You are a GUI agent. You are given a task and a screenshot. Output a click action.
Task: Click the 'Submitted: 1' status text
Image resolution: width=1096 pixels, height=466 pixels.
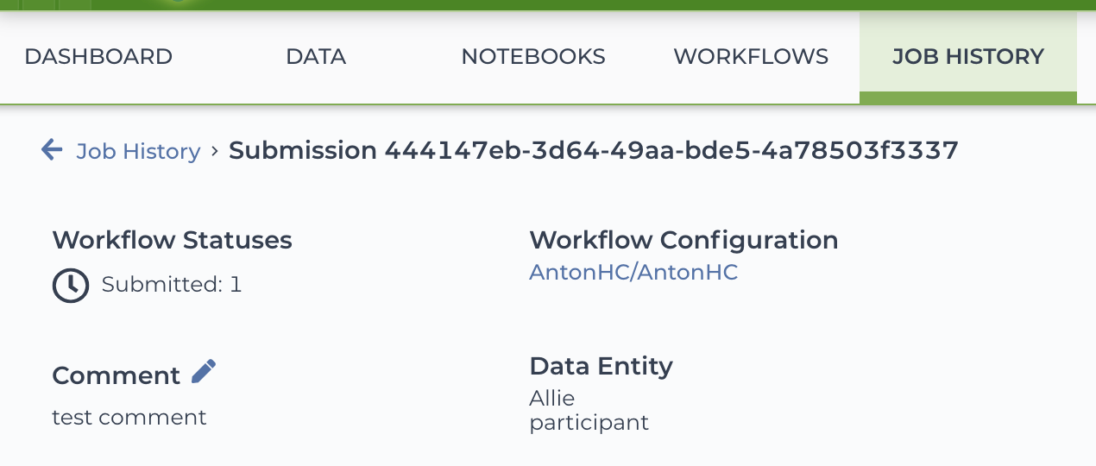pyautogui.click(x=172, y=285)
